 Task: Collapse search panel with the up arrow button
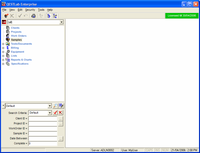pos(4,106)
